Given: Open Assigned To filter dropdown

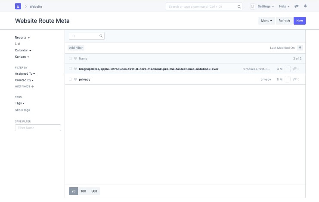Looking at the screenshot, I should 25,73.
